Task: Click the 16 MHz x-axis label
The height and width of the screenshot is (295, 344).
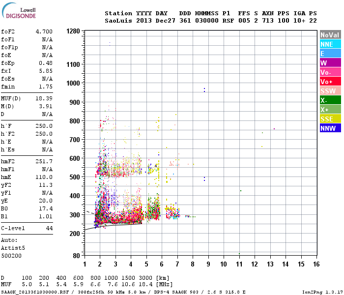Action: pos(316,264)
